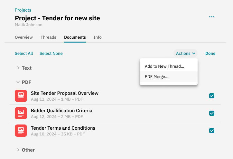The height and width of the screenshot is (159, 233).
Task: Click the Site Tender Proposal Overview PDF icon
Action: pos(21,96)
